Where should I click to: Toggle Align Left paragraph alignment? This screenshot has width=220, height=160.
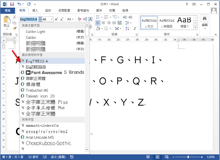point(98,23)
